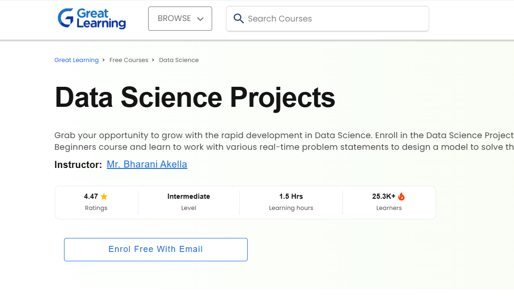The height and width of the screenshot is (307, 514).
Task: Click the 1.5 Hrs Learning hours card
Action: pyautogui.click(x=291, y=202)
